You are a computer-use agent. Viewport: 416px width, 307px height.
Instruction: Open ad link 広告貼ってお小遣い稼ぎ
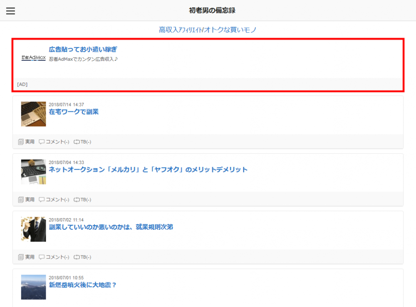[83, 49]
